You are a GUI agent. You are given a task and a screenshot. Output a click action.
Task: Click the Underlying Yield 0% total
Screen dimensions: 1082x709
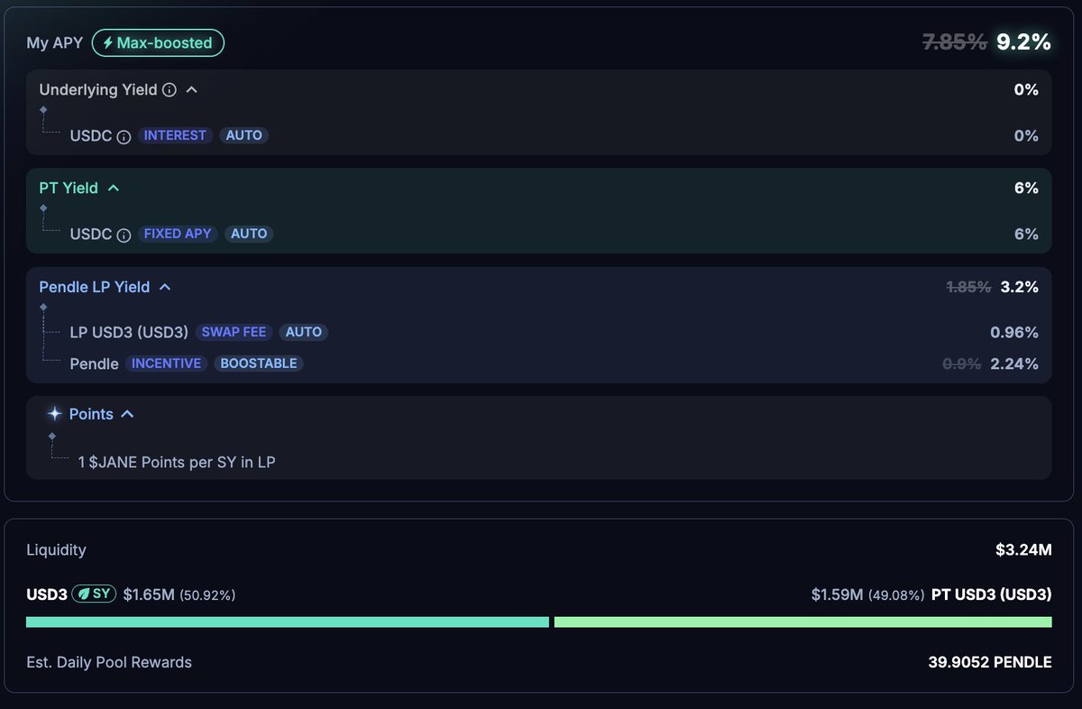click(x=1026, y=90)
